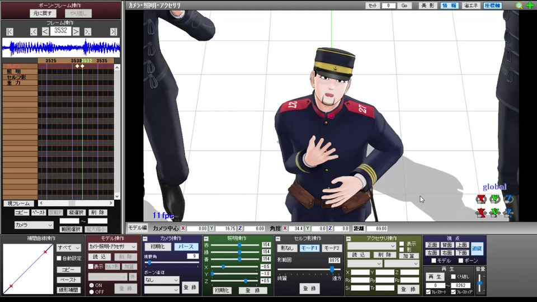
Task: Click the 音量 volume slider
Action: coord(480,283)
